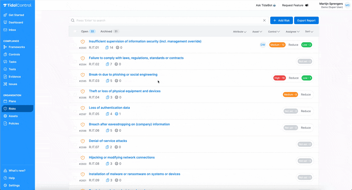This screenshot has width=352, height=190.
Task: Click linked controls icon on R.IT.03
Action: coord(107,81)
